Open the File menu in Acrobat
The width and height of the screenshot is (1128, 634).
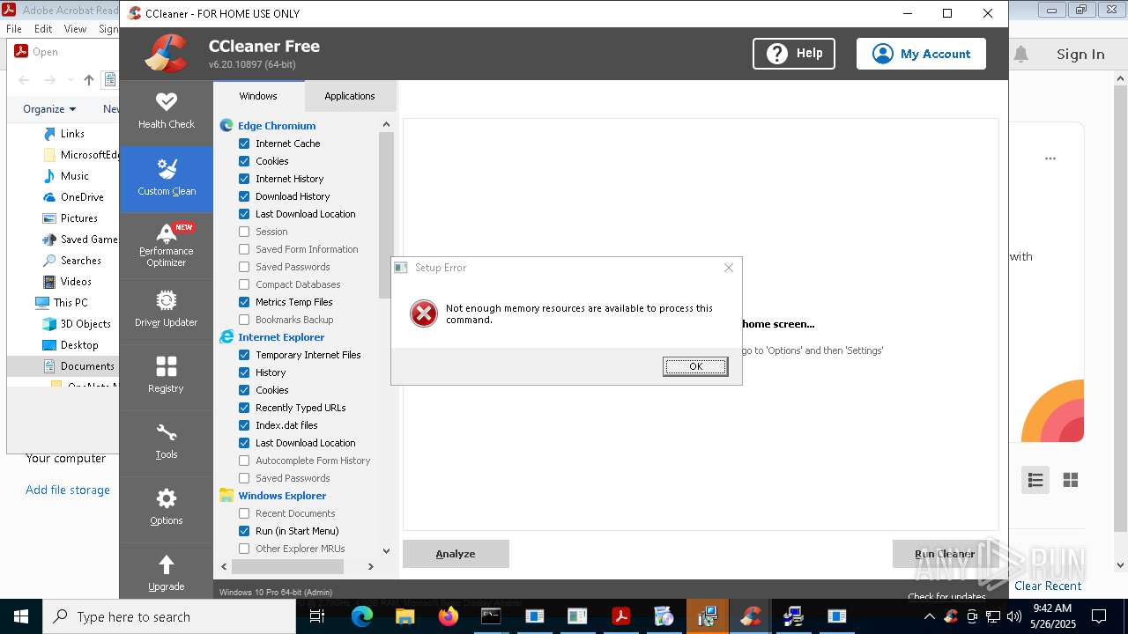14,29
